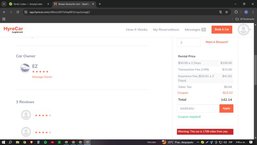Bookmark this page with the star
257x145 pixels.
click(x=226, y=12)
